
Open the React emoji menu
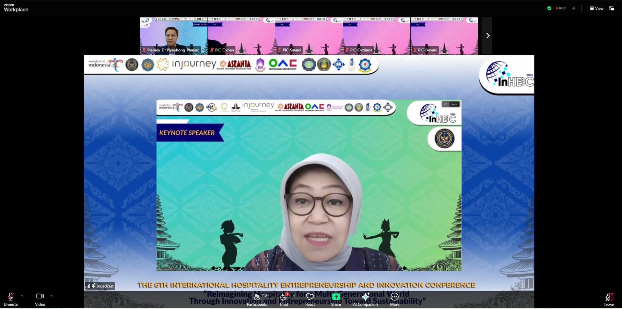(x=310, y=299)
